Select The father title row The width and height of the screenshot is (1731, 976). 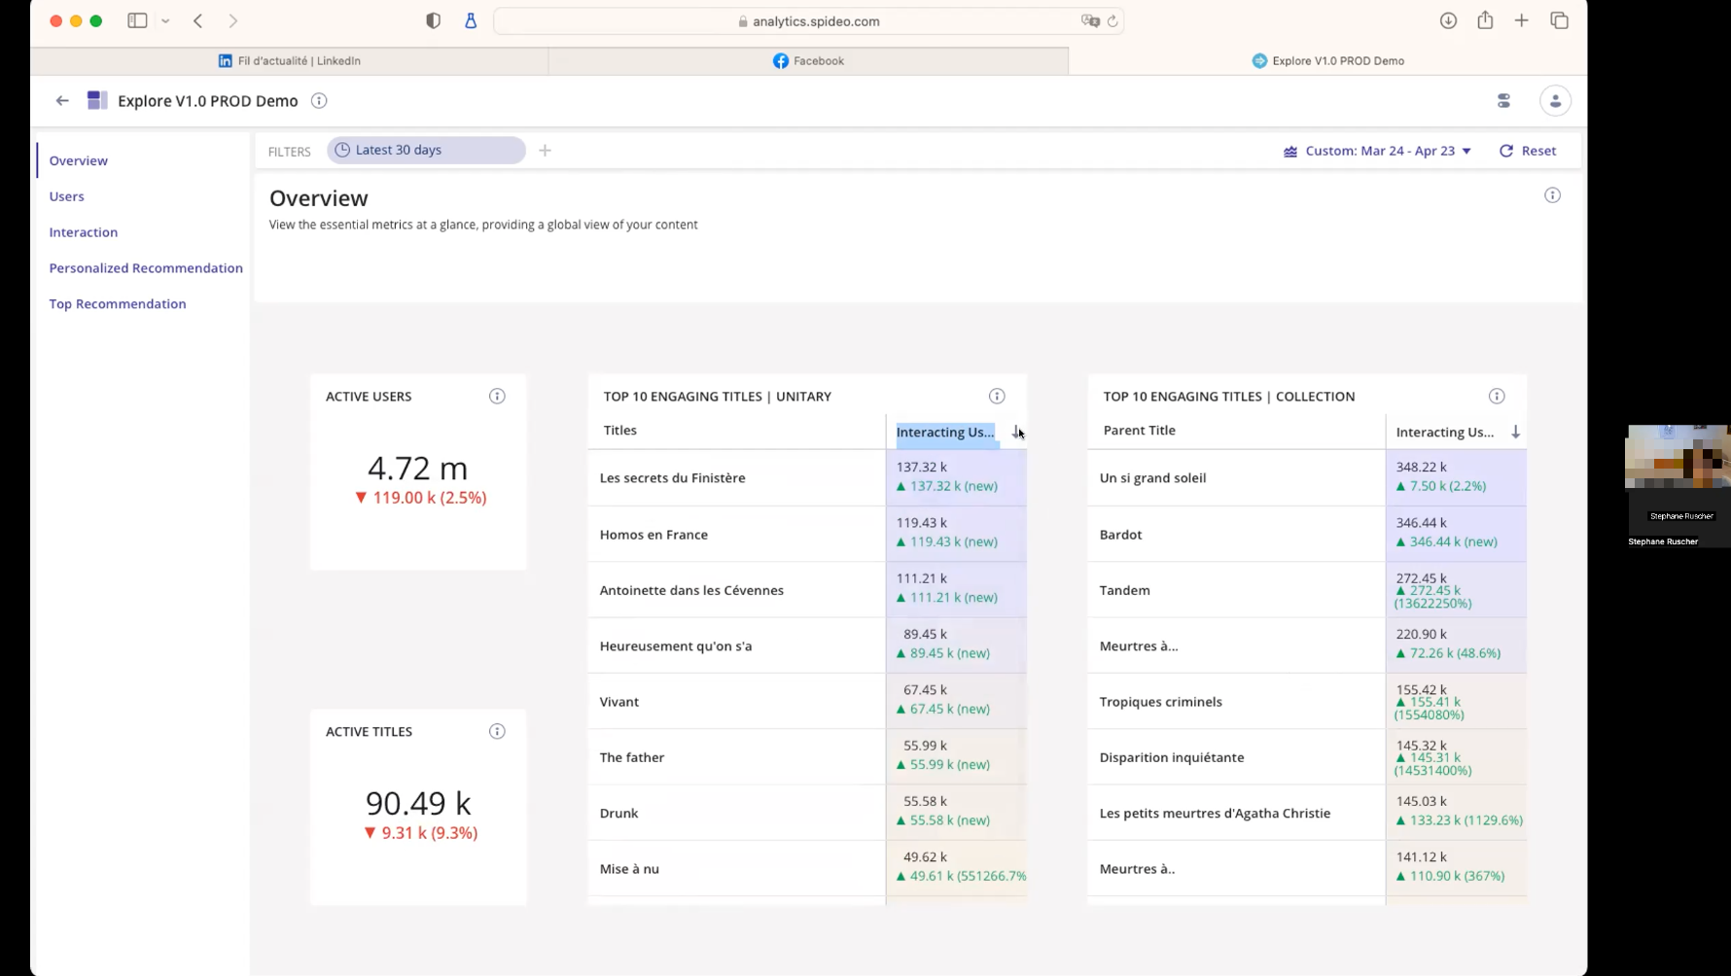pos(807,756)
